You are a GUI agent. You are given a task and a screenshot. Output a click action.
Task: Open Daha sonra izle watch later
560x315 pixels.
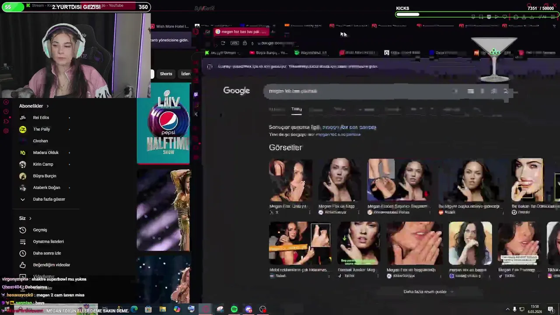pos(47,253)
